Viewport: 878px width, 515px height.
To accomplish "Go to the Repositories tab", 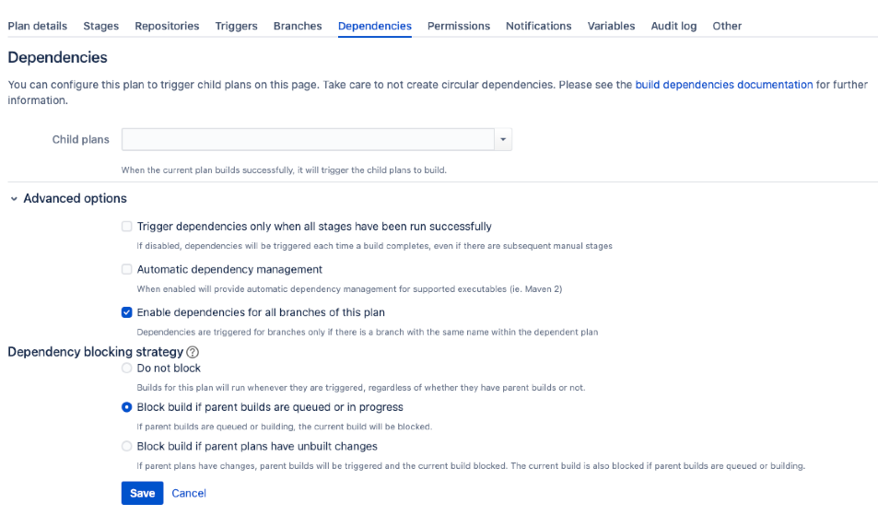I will pyautogui.click(x=167, y=26).
